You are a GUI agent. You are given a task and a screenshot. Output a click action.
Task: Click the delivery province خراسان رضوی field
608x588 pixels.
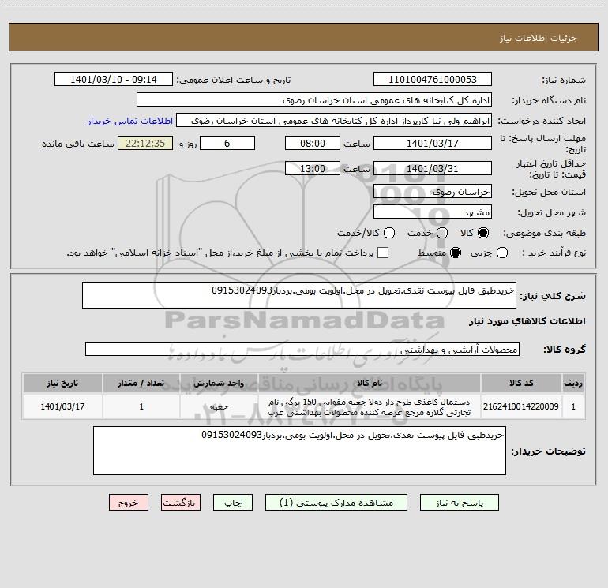433,192
